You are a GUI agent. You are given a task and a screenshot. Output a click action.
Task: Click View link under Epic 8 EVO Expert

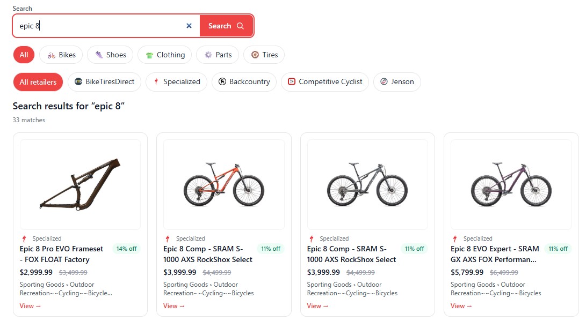tap(461, 306)
